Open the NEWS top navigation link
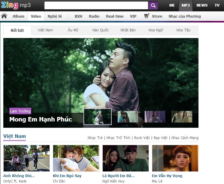The width and height of the screenshot is (224, 184). click(x=202, y=5)
